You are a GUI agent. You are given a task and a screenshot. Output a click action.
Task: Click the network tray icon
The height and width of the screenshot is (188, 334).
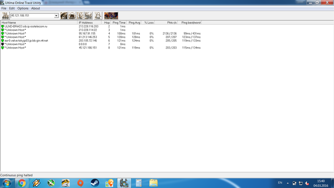coord(301,183)
